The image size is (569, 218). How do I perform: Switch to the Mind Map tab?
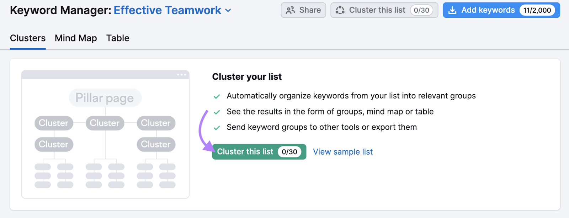pos(76,38)
